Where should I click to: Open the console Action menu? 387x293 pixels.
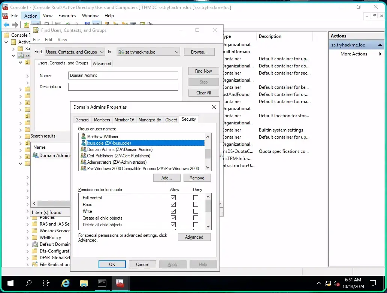31,16
